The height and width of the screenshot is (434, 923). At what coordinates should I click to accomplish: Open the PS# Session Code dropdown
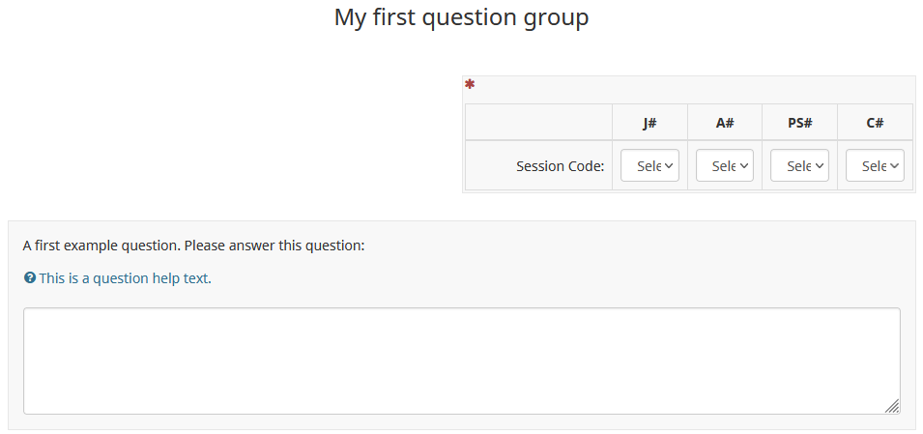click(799, 165)
